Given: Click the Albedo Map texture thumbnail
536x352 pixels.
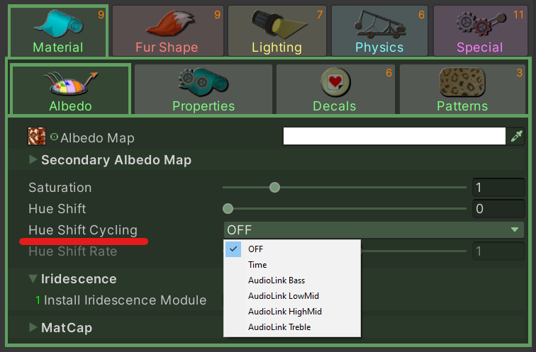Looking at the screenshot, I should coord(37,136).
